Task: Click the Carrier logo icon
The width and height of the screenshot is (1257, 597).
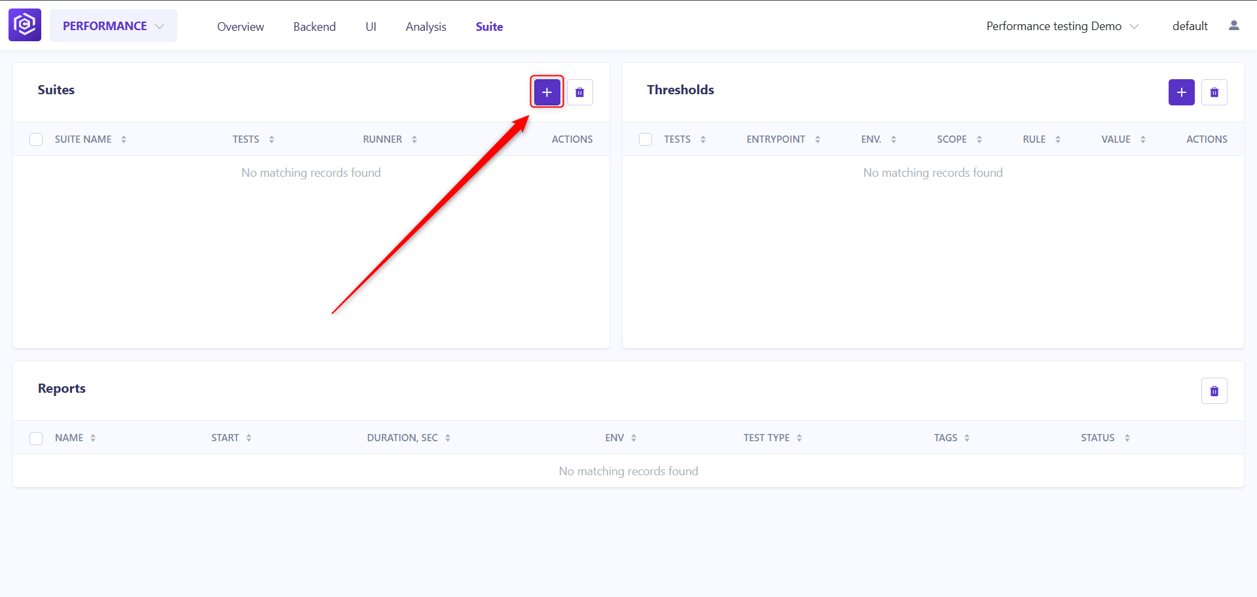Action: 25,26
